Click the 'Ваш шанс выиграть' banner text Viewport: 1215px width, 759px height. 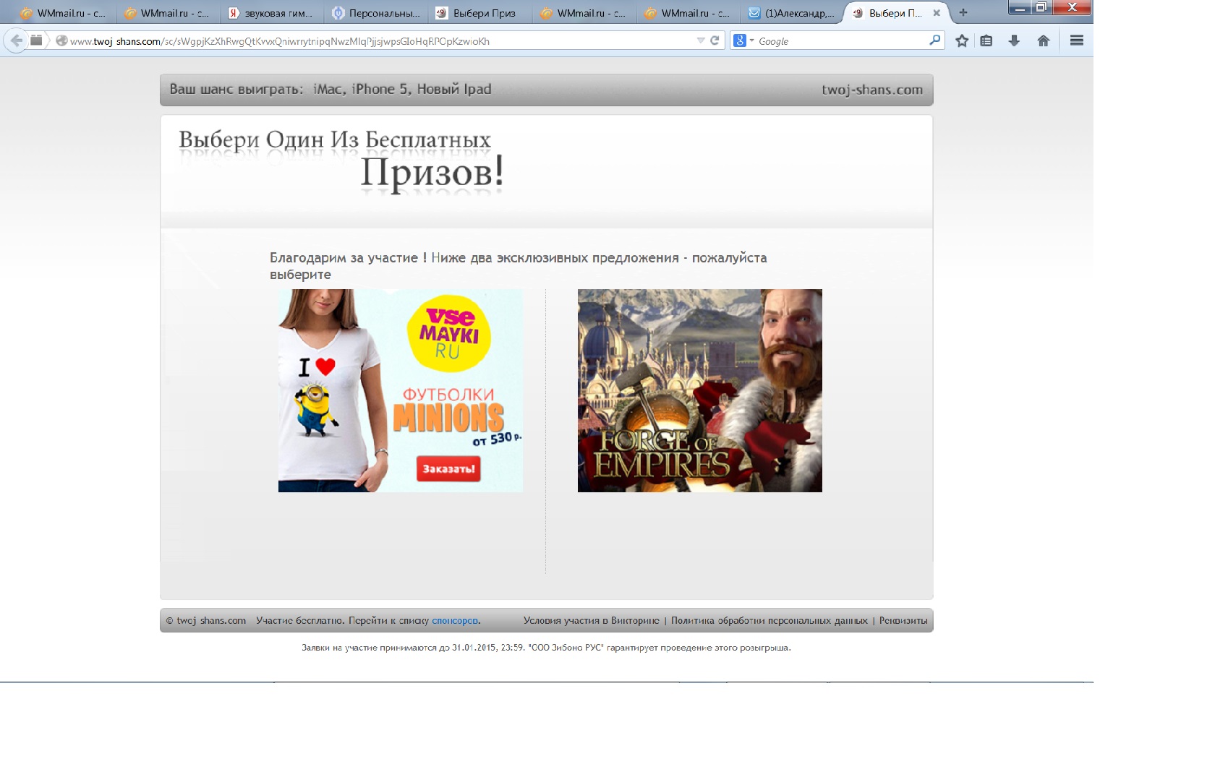(330, 89)
